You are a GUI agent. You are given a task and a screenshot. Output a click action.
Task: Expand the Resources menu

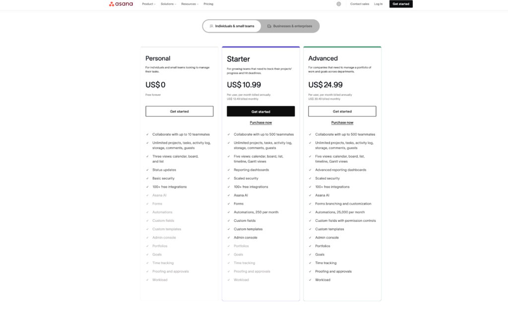[190, 4]
